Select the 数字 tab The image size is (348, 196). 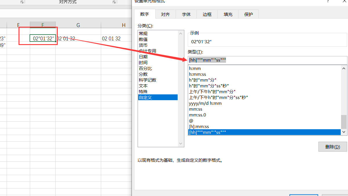(x=145, y=14)
